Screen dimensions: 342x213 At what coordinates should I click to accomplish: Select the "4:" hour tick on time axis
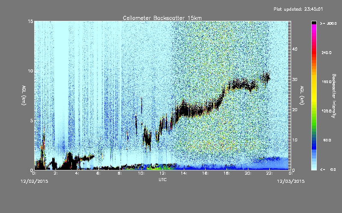coord(77,173)
